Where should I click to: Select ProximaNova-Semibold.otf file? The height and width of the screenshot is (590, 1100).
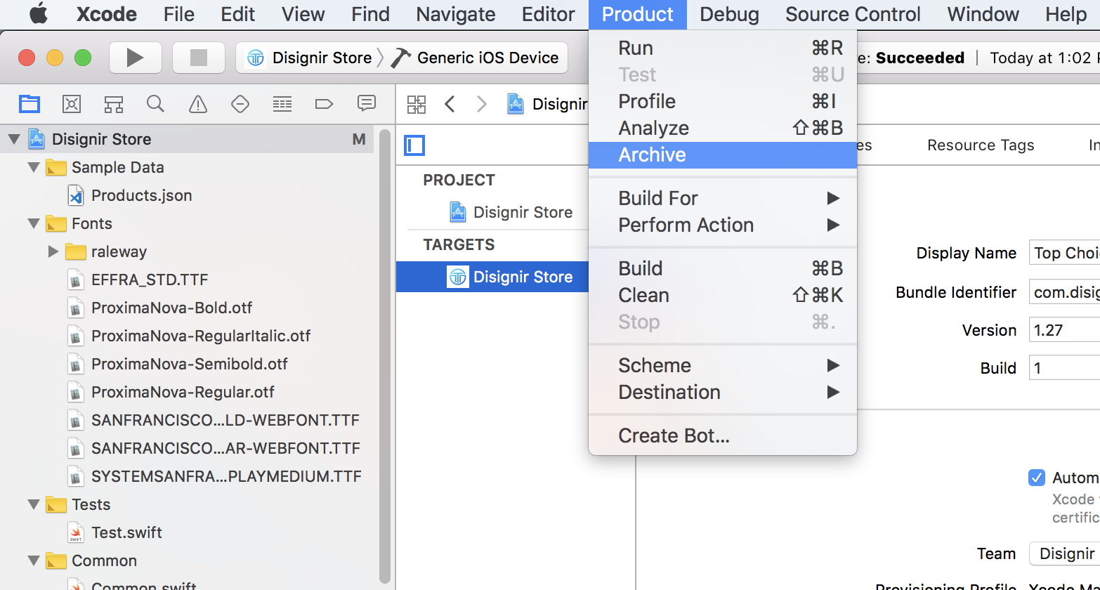(189, 364)
